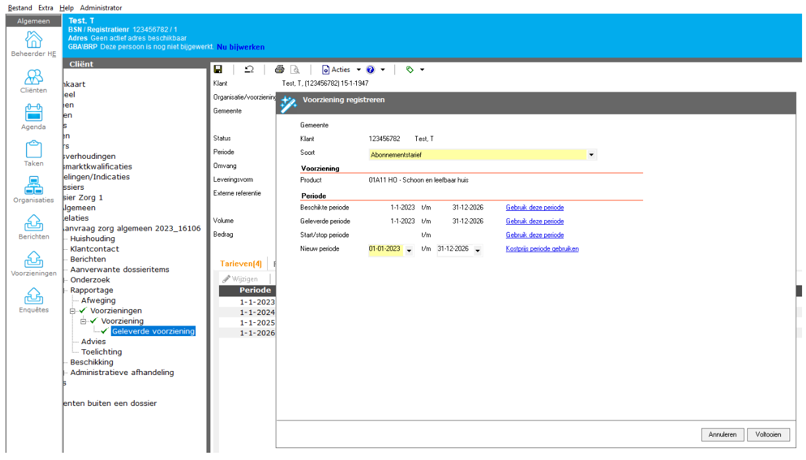
Task: Switch to the Tarieven(4) tab
Action: 240,264
